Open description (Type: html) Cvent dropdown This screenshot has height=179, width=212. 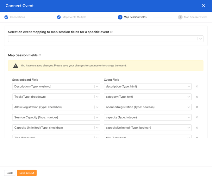point(148,86)
